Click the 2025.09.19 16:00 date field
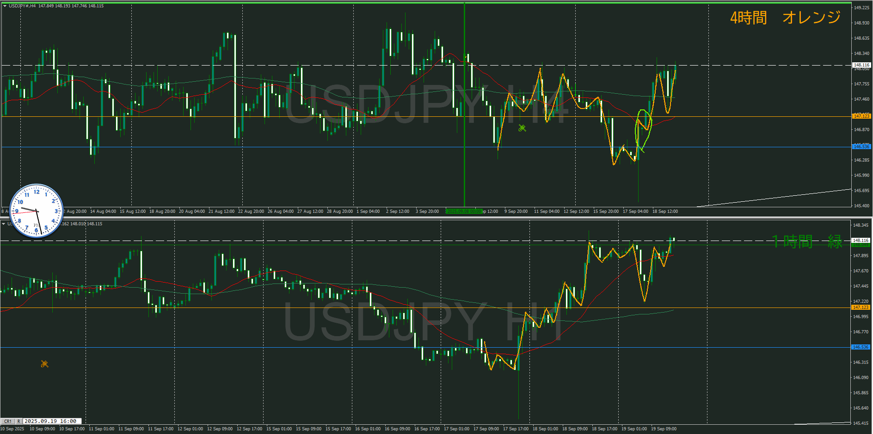 [x=51, y=421]
